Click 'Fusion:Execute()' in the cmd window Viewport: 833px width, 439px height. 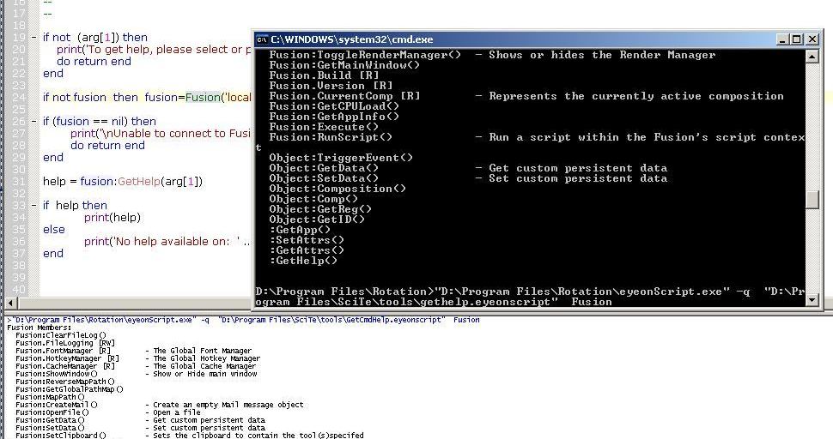(324, 127)
